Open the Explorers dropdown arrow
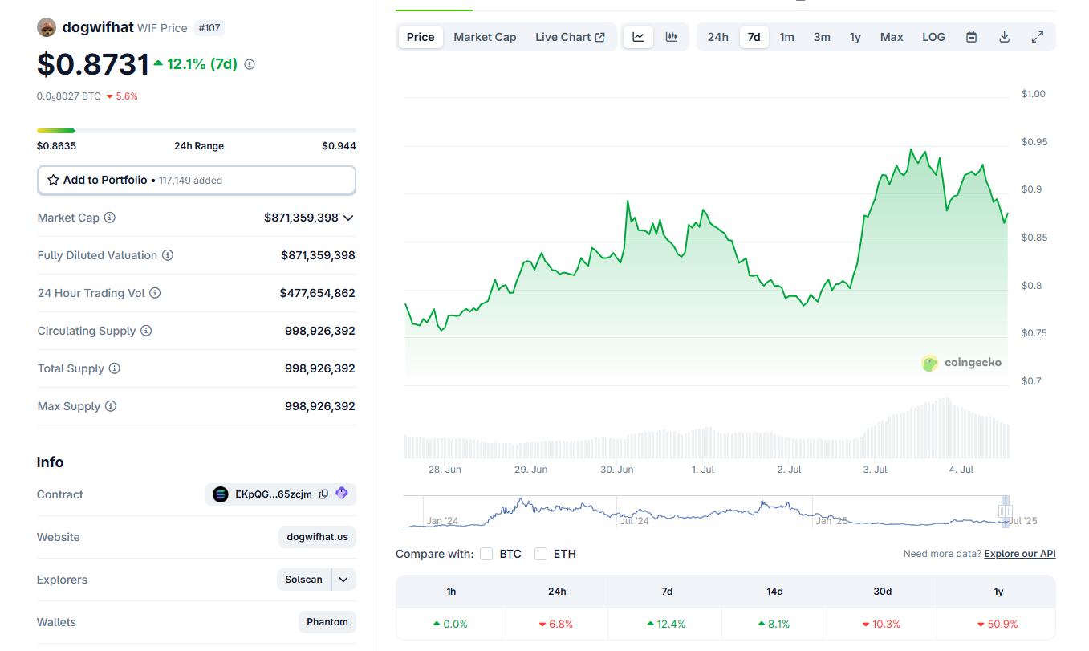The width and height of the screenshot is (1089, 651). click(343, 580)
